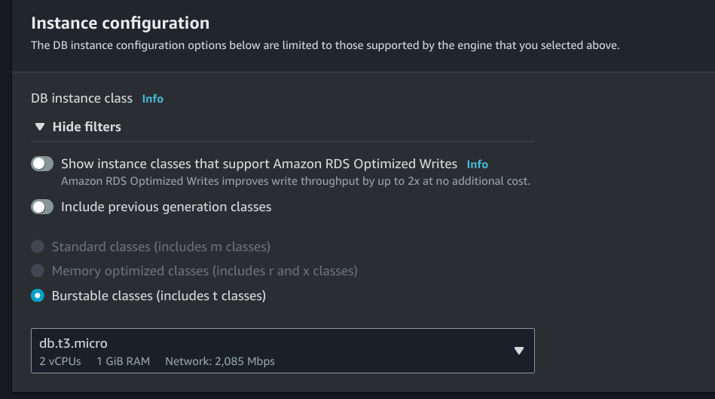715x399 pixels.
Task: Click the "Hide filters" text
Action: (x=87, y=127)
